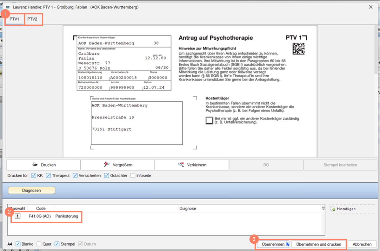Open Stempel bearbeiten

point(340,165)
